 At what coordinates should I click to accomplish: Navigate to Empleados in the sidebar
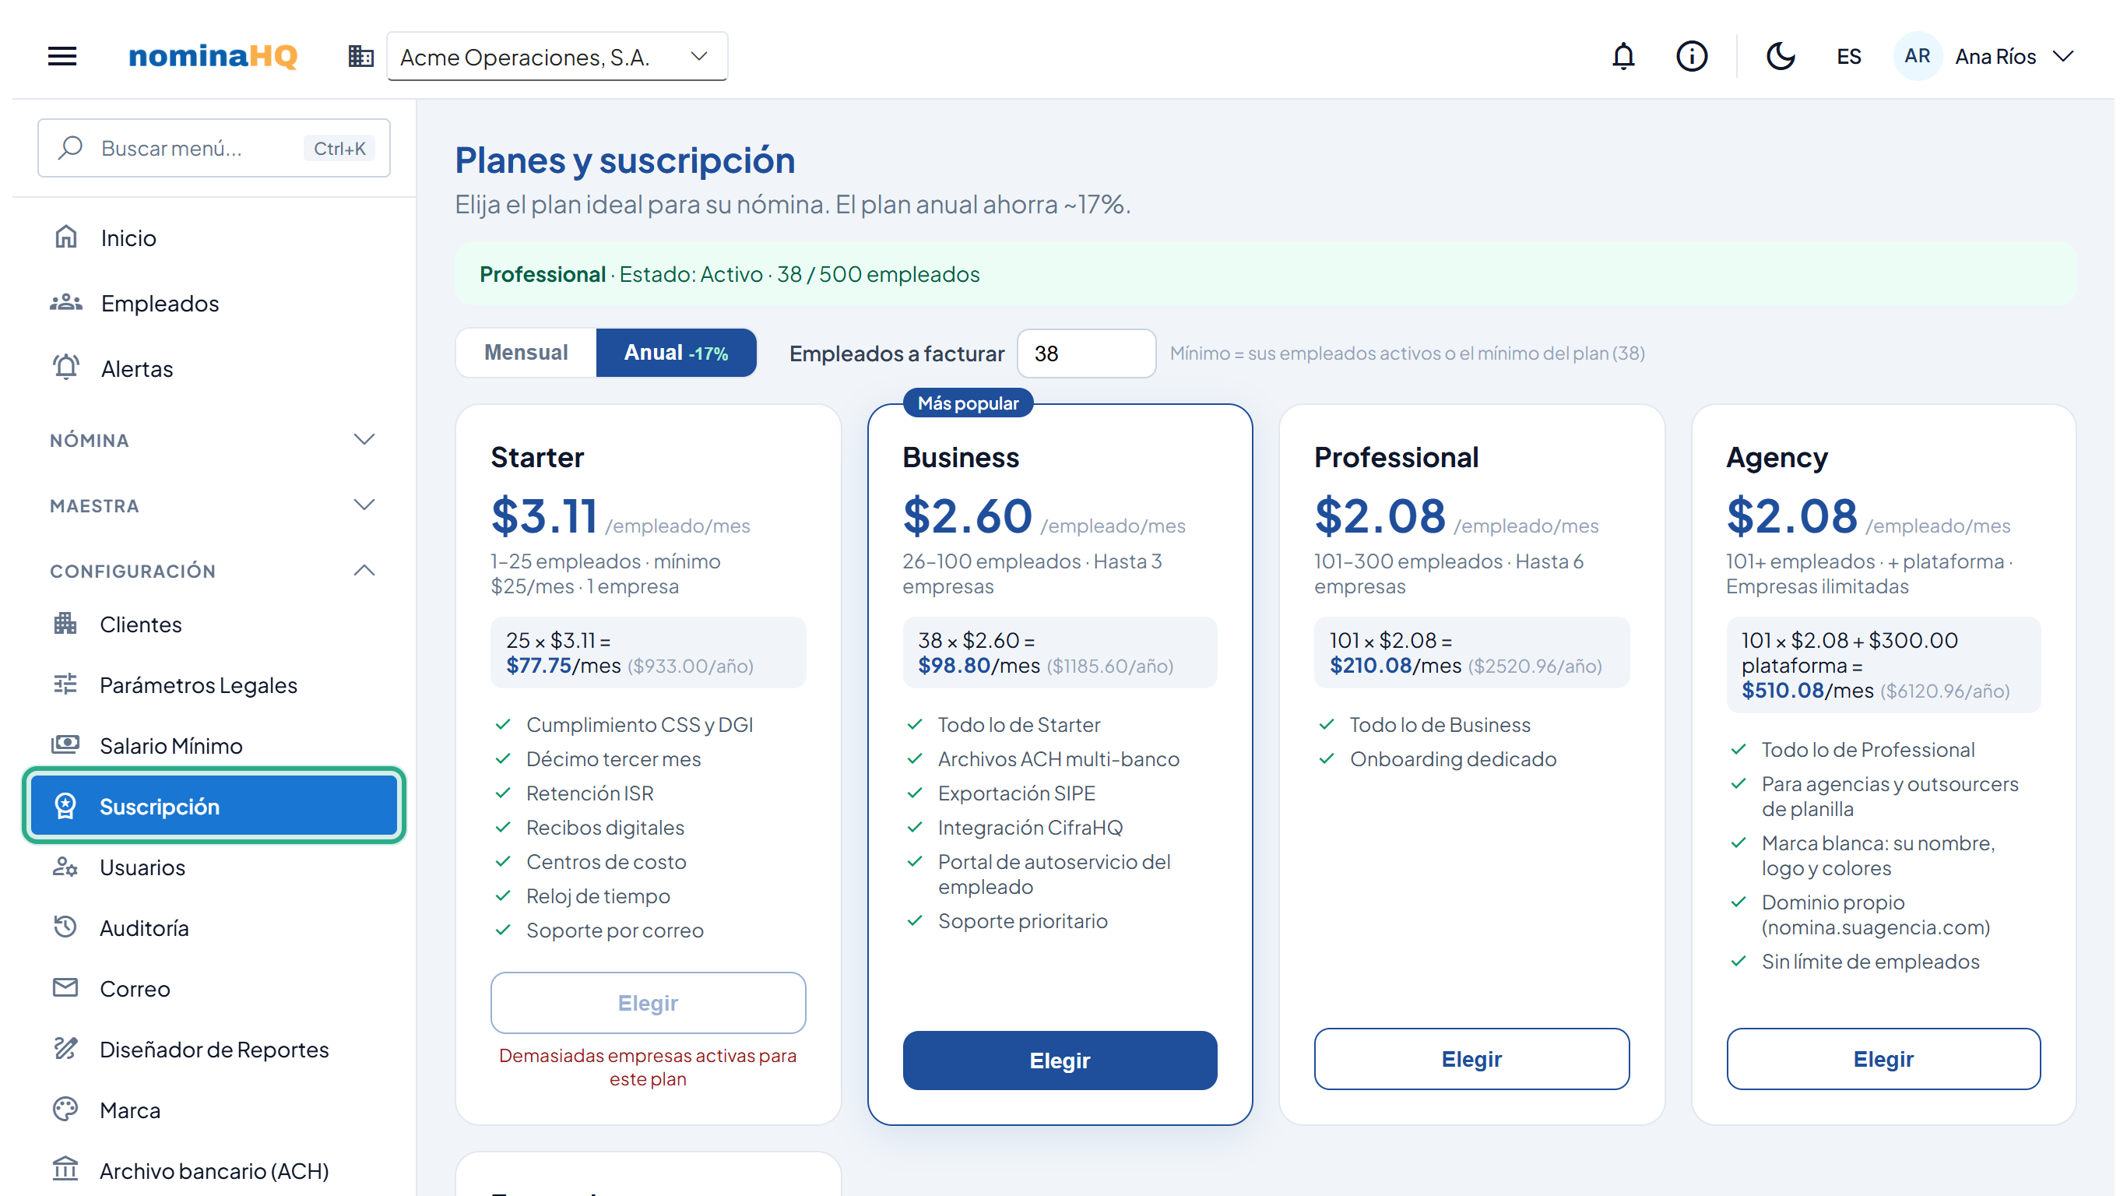(213, 302)
